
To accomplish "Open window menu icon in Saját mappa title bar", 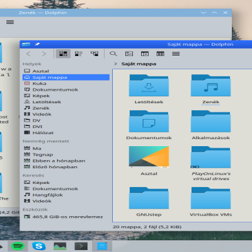I will [26, 44].
